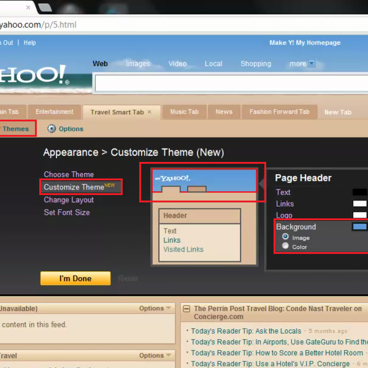This screenshot has height=368, width=368.
Task: Collapse the Perrin Post Travel Blog module
Action: (x=186, y=309)
